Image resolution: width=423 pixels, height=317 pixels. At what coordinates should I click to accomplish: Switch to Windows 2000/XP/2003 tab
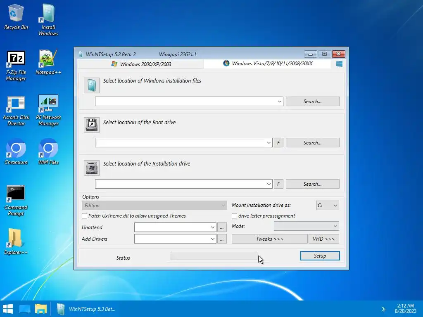(x=141, y=64)
